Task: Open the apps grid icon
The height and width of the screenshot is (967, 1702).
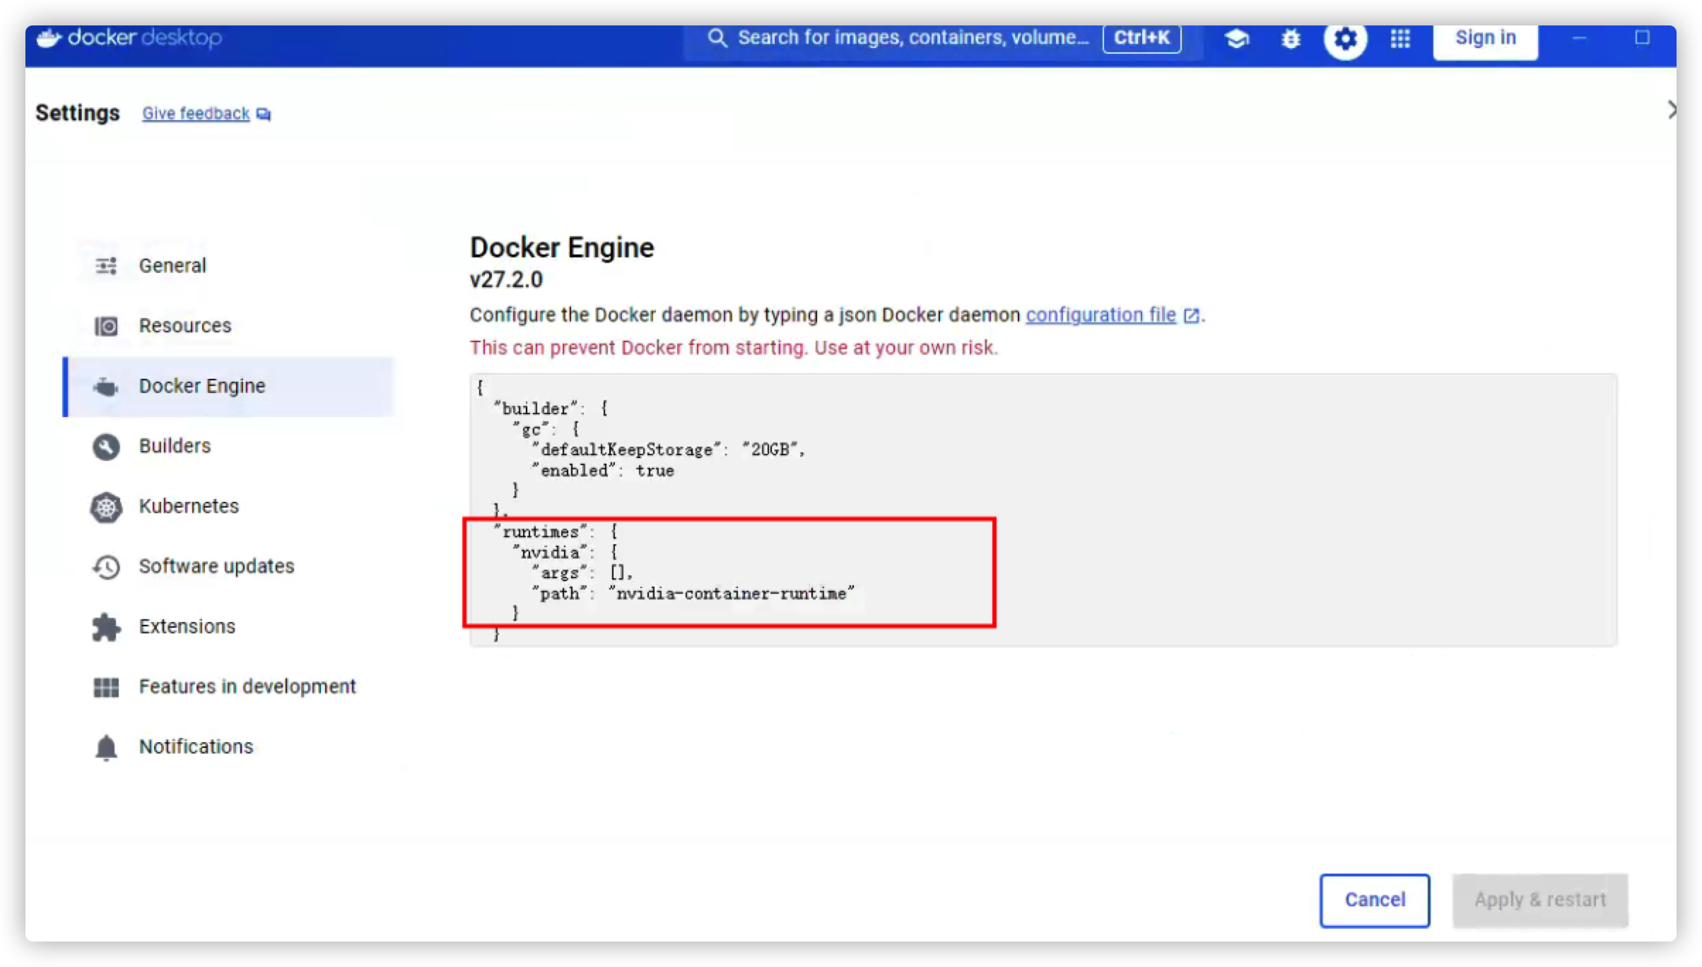Action: 1400,38
